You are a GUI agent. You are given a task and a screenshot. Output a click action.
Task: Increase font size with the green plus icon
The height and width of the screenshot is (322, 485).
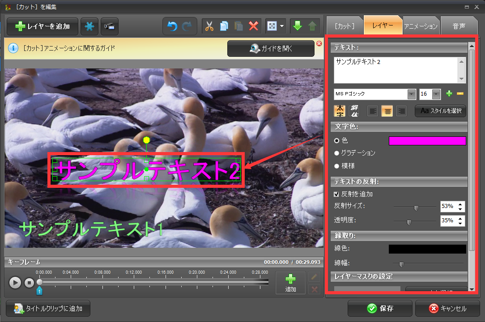click(449, 93)
